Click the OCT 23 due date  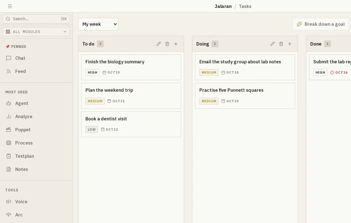click(x=109, y=129)
